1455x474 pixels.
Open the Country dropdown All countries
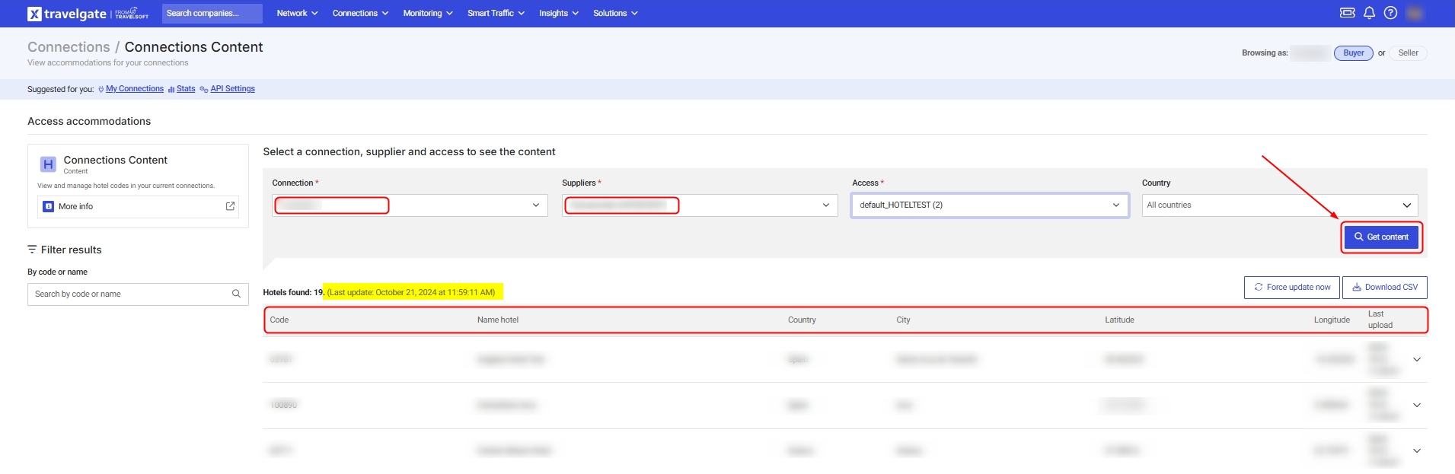point(1280,205)
